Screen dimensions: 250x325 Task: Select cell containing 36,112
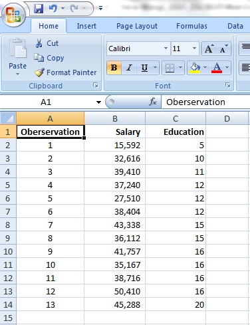(115, 238)
